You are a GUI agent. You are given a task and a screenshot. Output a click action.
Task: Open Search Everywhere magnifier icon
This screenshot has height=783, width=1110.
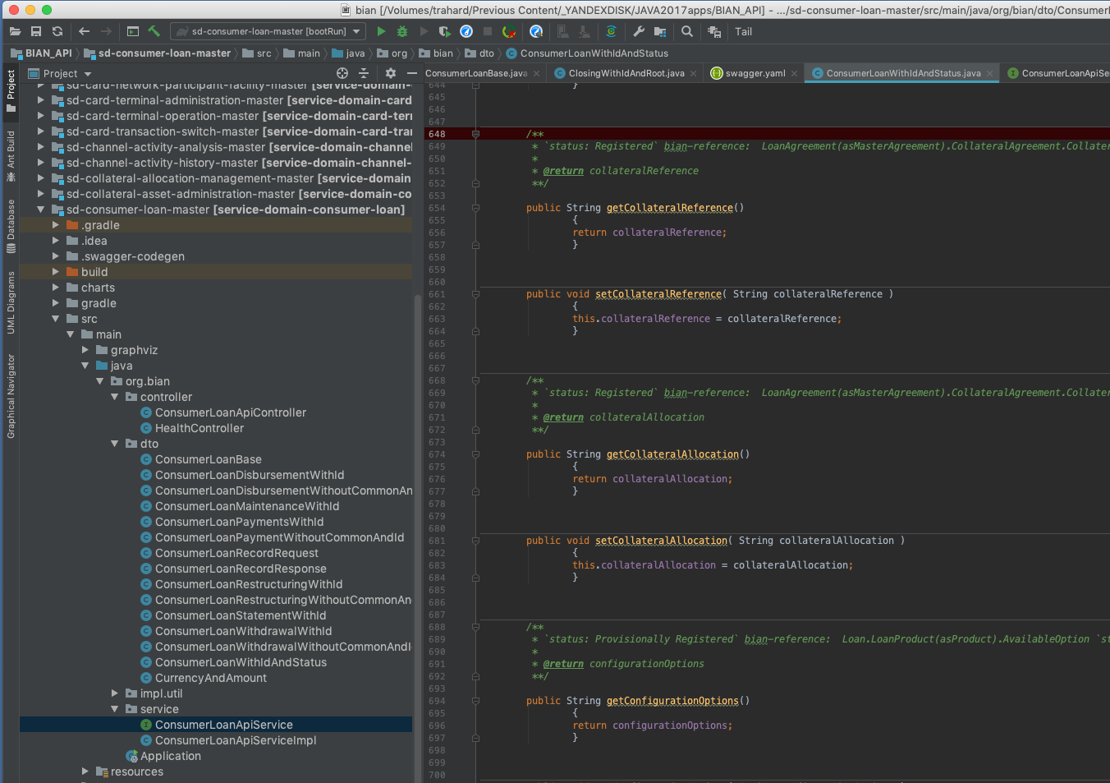[x=687, y=31]
